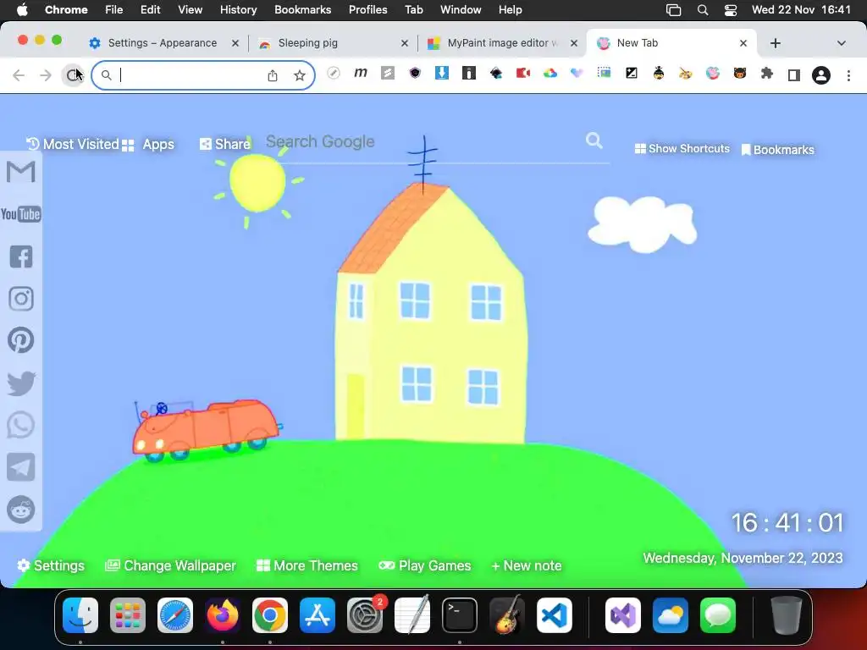Click the 16:41:01 clock text
Viewport: 867px width, 650px height.
[787, 523]
